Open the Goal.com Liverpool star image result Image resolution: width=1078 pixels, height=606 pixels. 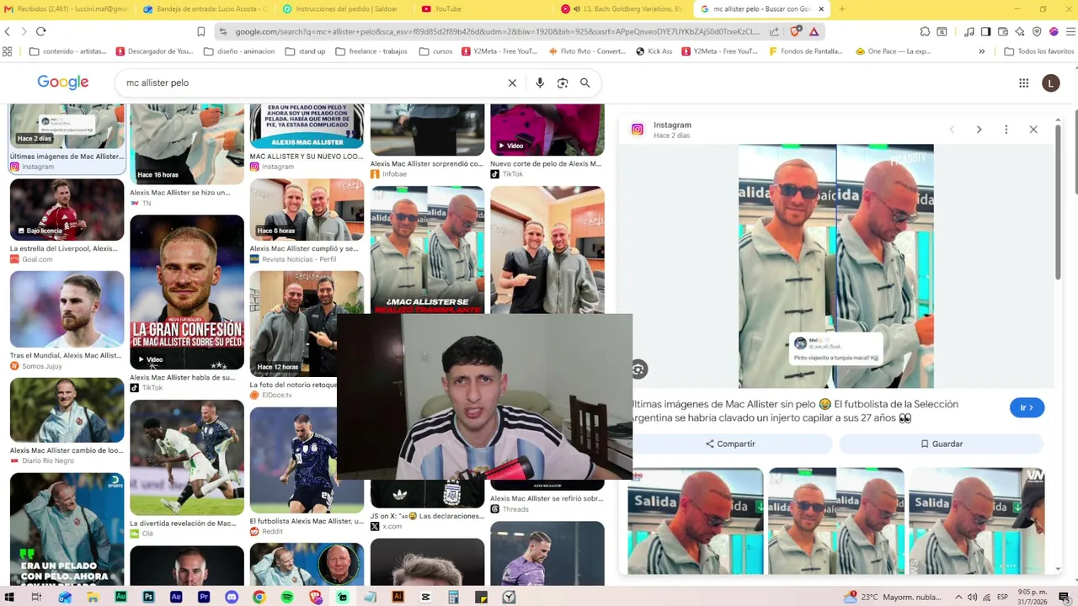click(67, 210)
